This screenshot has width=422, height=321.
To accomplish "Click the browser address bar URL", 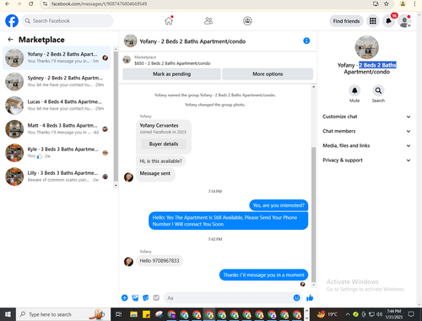I will [x=99, y=4].
